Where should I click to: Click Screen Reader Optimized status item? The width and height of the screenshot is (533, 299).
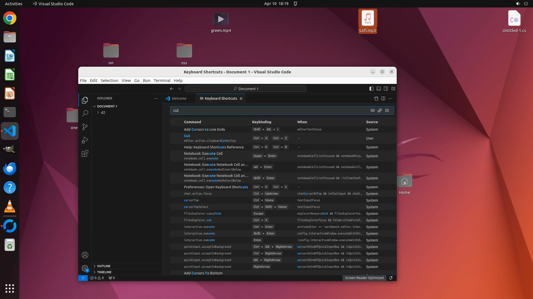coord(364,278)
